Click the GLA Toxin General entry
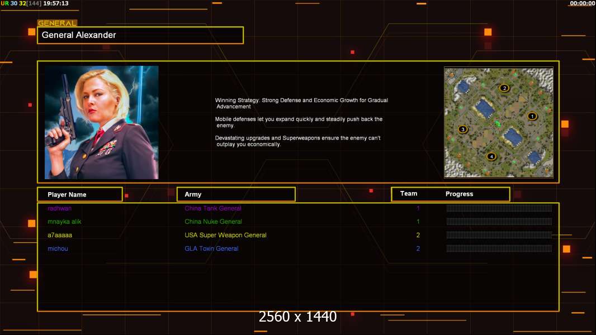The image size is (596, 335). tap(211, 248)
